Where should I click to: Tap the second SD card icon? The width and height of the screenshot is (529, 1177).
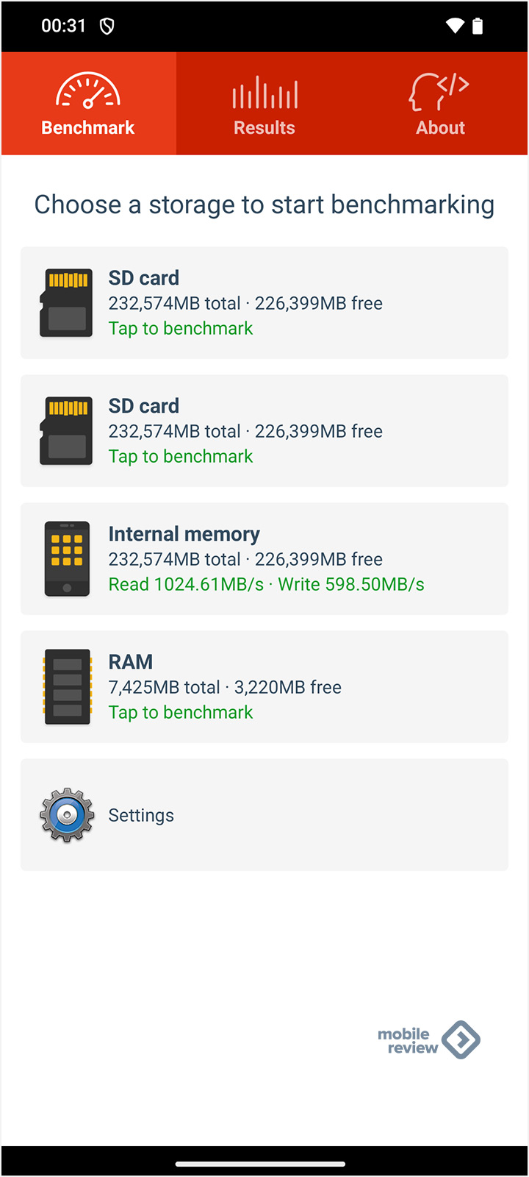click(x=66, y=430)
